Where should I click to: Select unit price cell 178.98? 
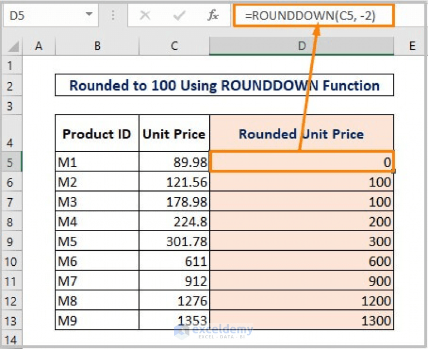pos(175,201)
